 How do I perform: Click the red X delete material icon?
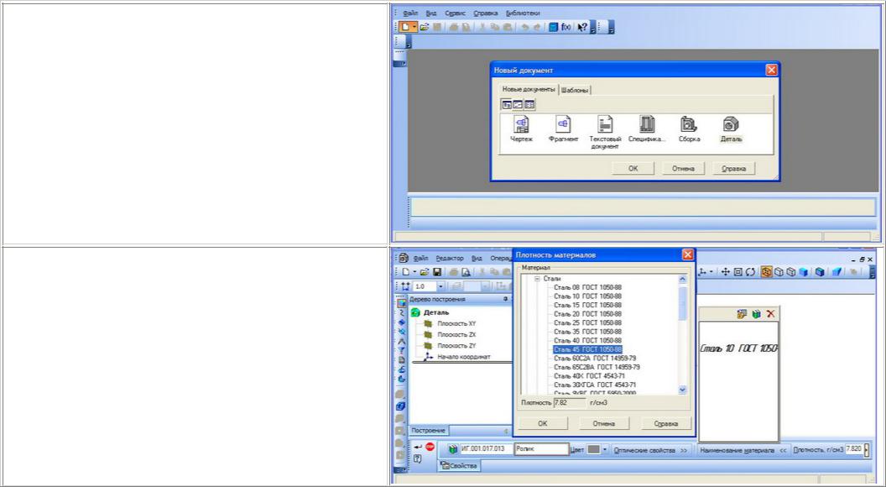(770, 313)
